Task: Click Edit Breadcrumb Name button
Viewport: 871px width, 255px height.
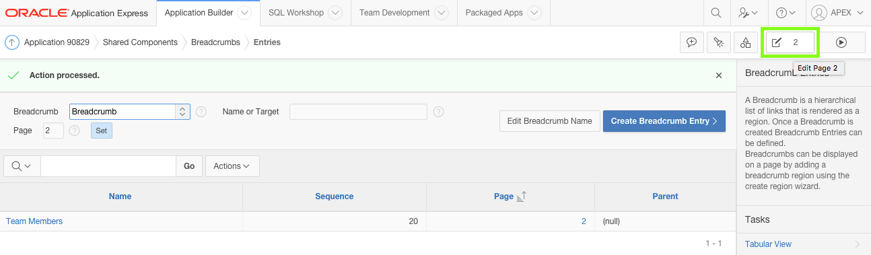Action: (549, 121)
